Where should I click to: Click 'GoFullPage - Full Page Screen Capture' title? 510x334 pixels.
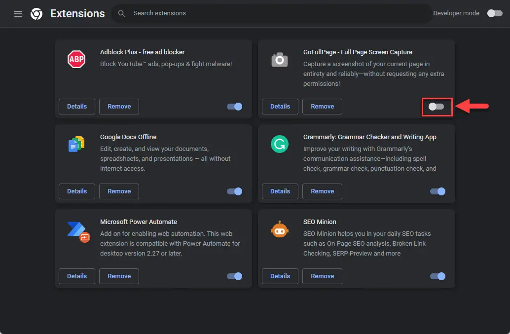[x=358, y=52]
